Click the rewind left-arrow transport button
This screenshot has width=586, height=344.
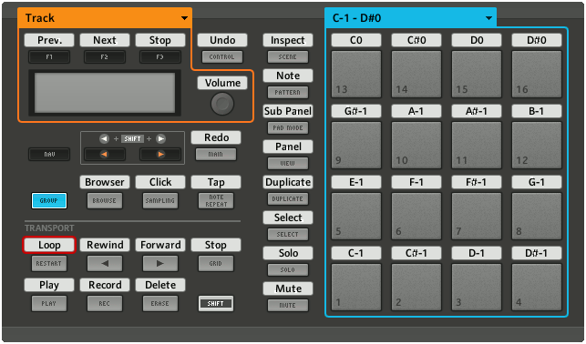(x=105, y=263)
